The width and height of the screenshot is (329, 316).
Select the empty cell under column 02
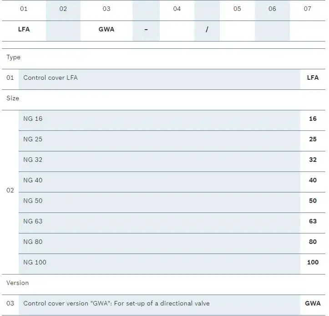point(63,31)
